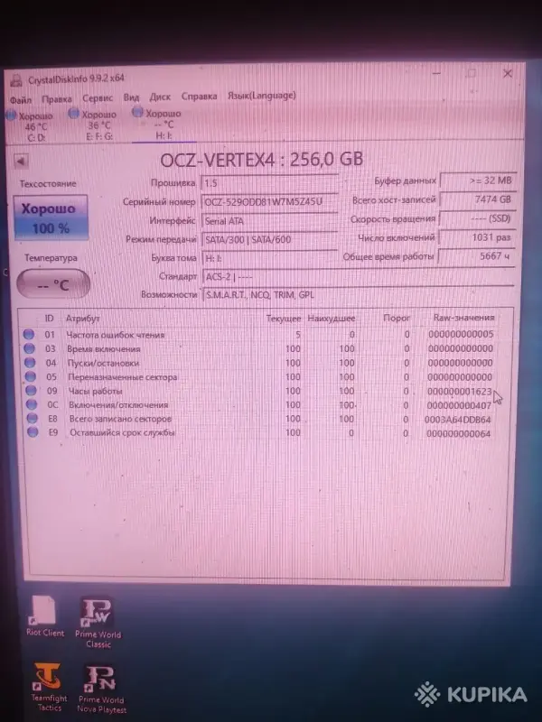Open the Язык(Language) menu
542x722 pixels.
pyautogui.click(x=262, y=96)
